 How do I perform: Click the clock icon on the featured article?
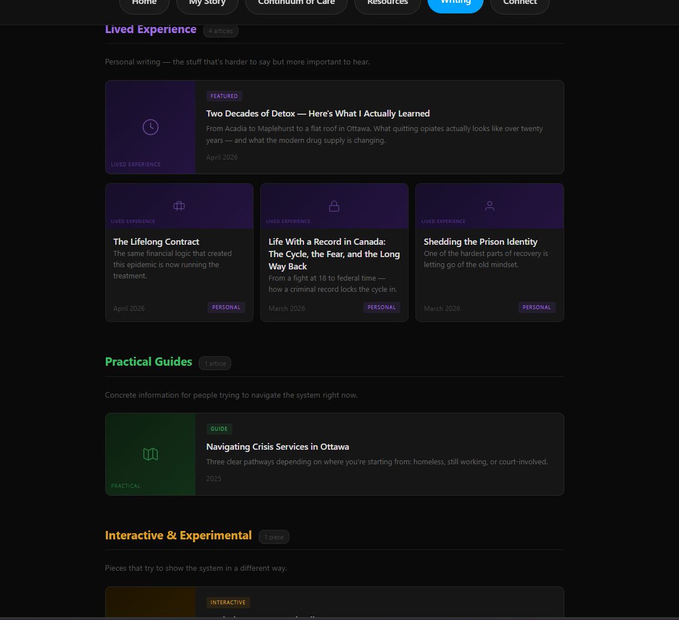point(151,127)
